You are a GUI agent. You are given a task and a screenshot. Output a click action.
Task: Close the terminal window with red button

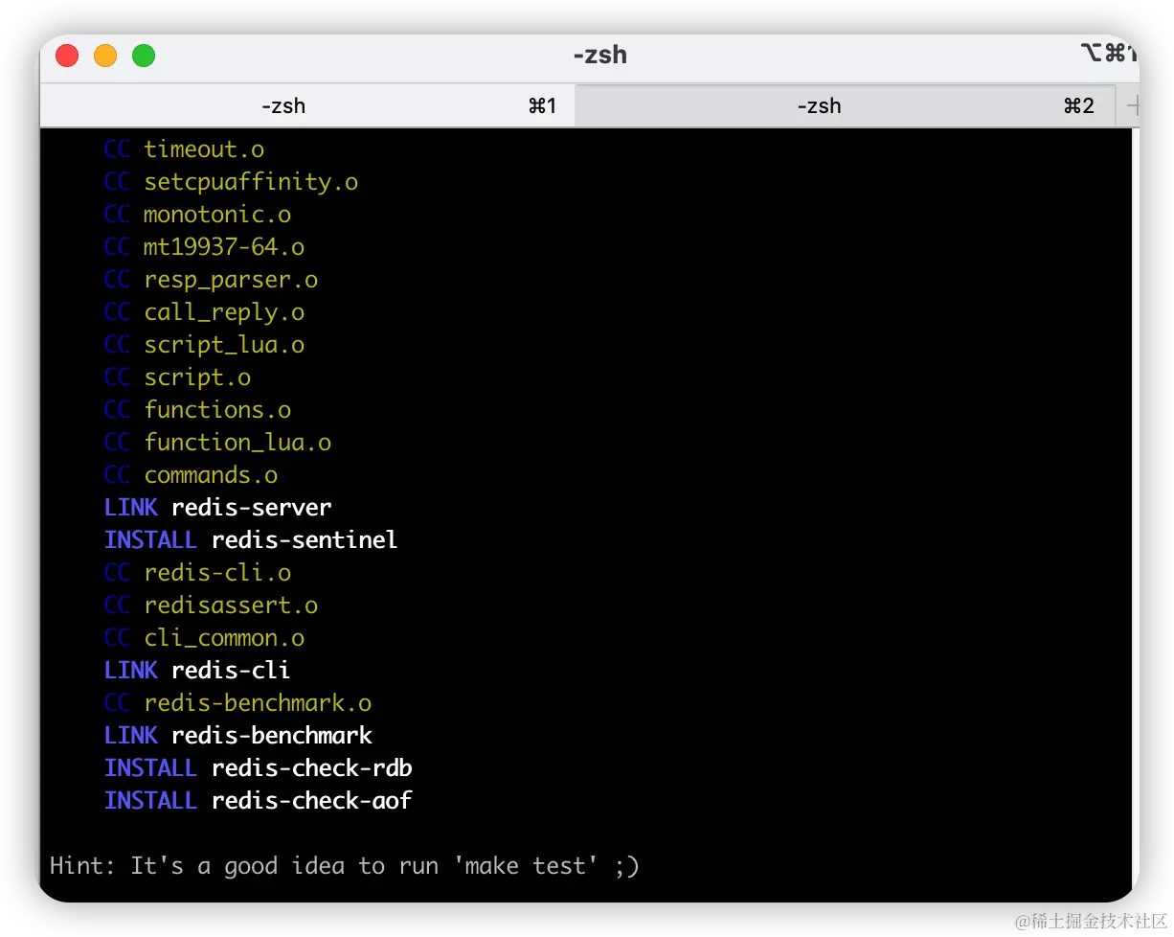point(67,56)
